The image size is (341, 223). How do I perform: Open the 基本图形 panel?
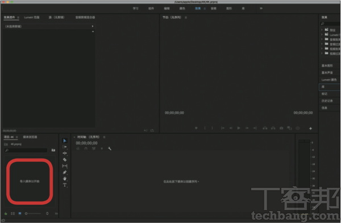pos(327,66)
